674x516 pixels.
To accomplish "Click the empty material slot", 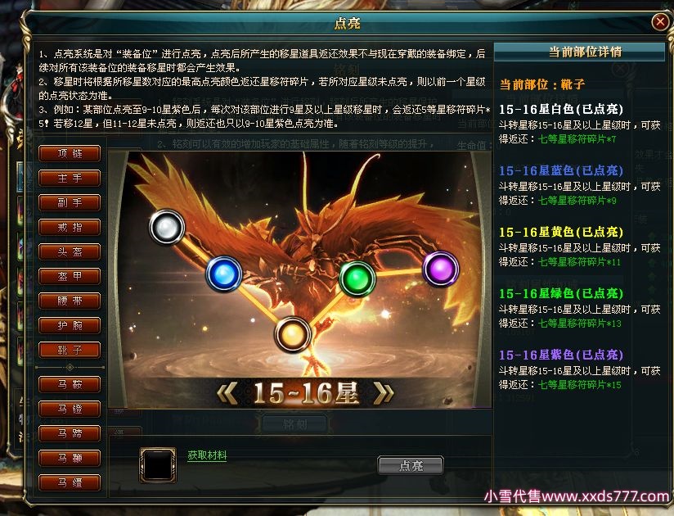I will (158, 464).
